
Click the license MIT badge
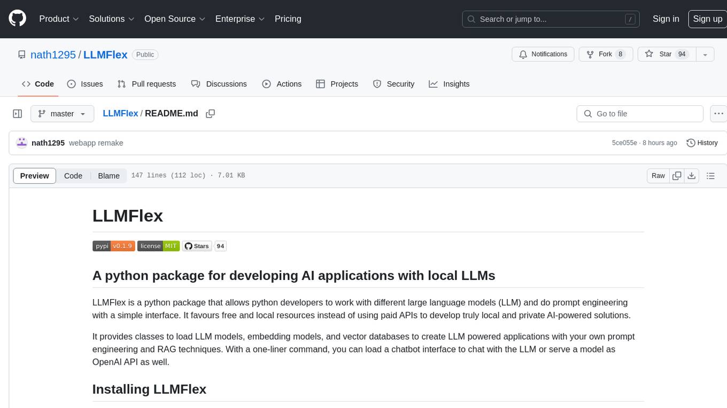point(158,246)
